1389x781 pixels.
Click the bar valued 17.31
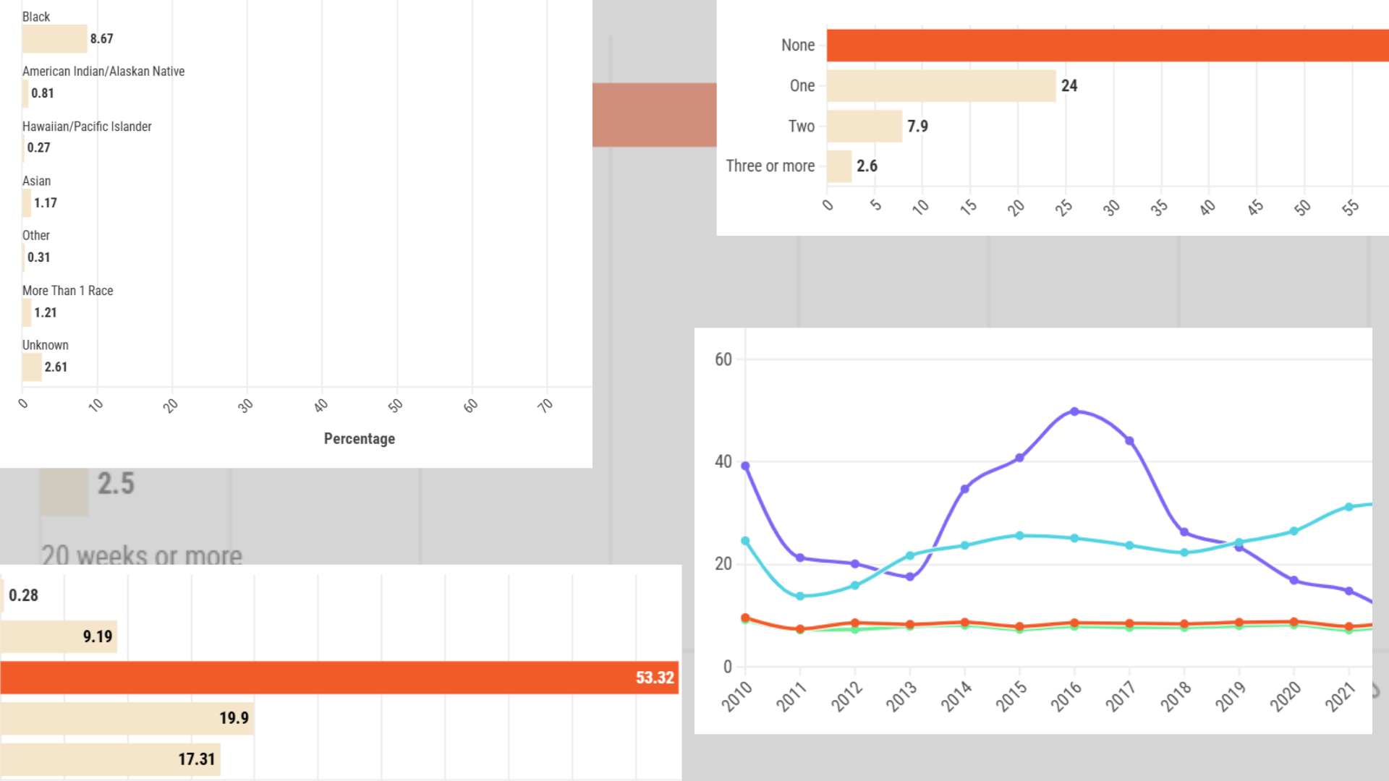[x=110, y=759]
